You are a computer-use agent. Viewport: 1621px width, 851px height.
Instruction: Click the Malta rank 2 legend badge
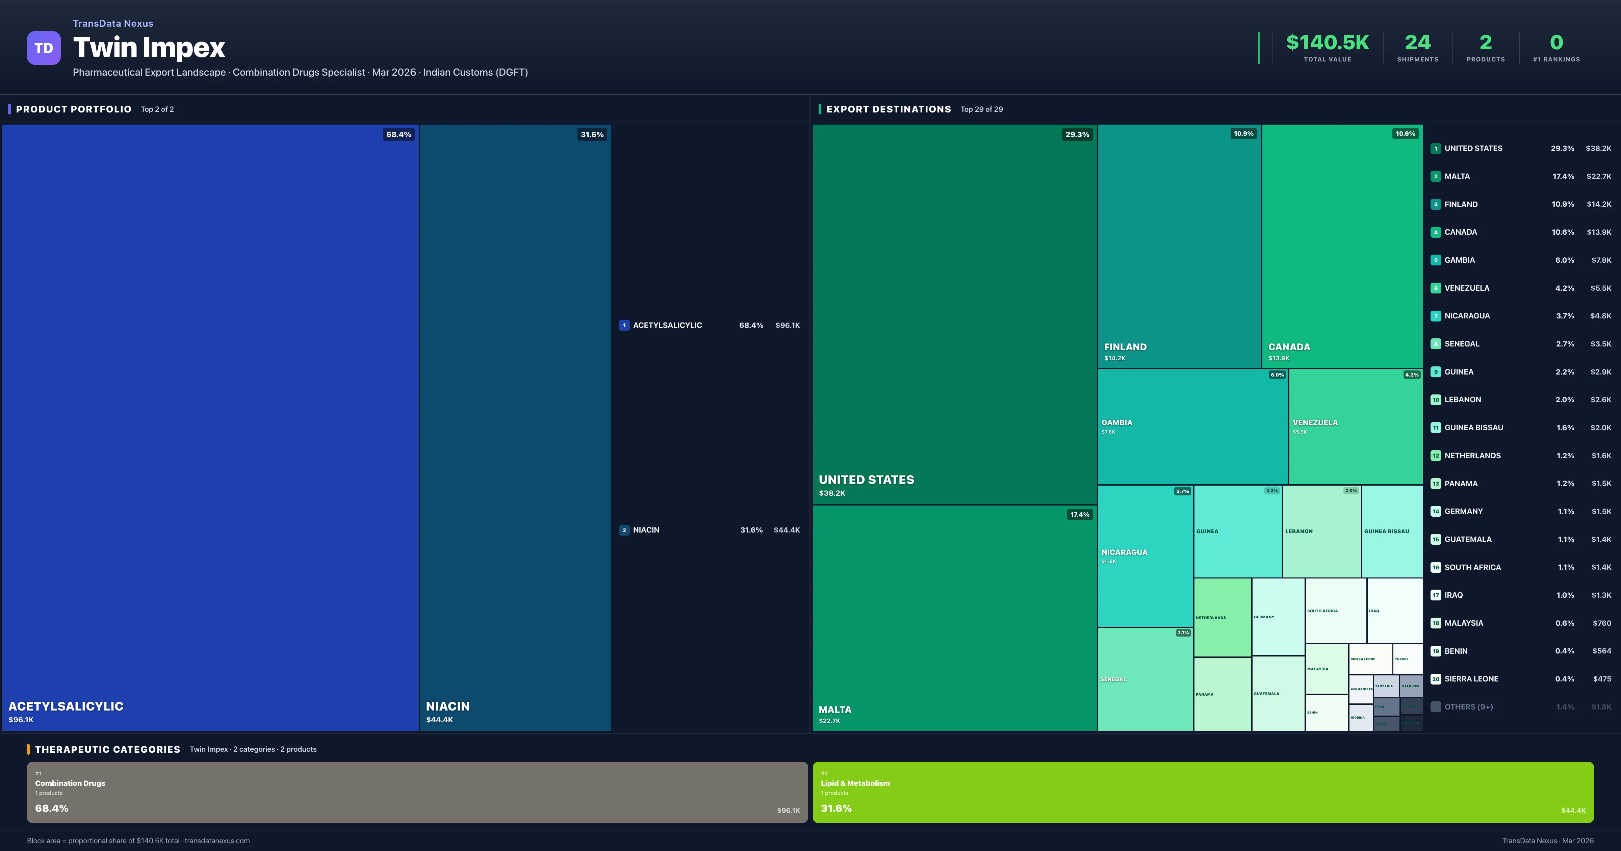(1435, 176)
